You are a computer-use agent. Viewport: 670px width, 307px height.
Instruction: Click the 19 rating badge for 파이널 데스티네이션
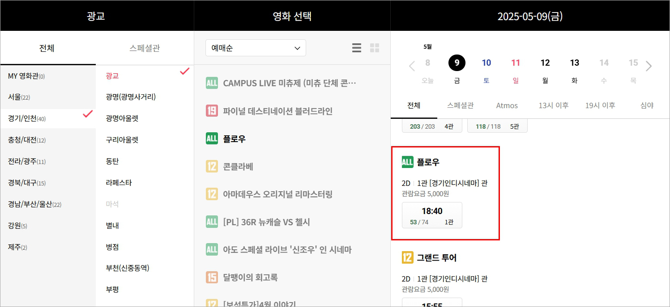tap(212, 111)
